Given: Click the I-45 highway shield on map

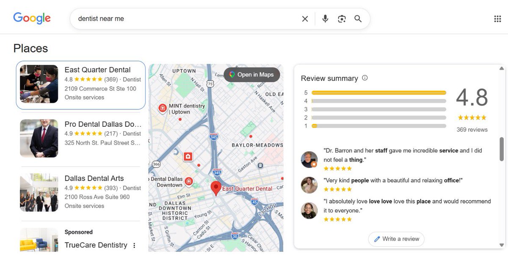Looking at the screenshot, I should tap(254, 202).
